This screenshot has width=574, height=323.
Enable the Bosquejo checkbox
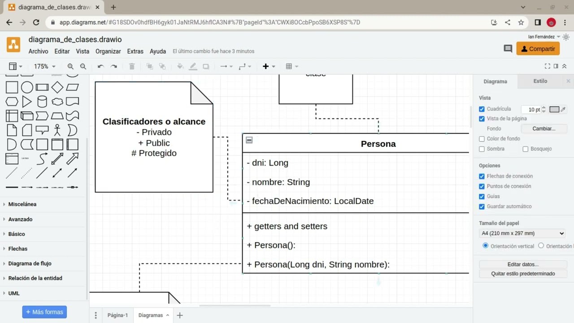[526, 149]
